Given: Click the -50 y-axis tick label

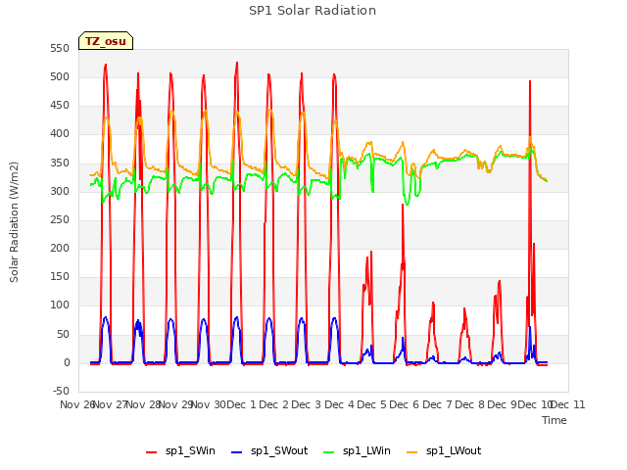Looking at the screenshot, I should point(61,392).
